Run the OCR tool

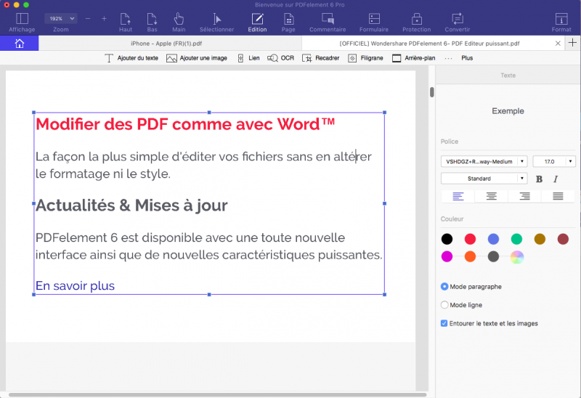280,58
